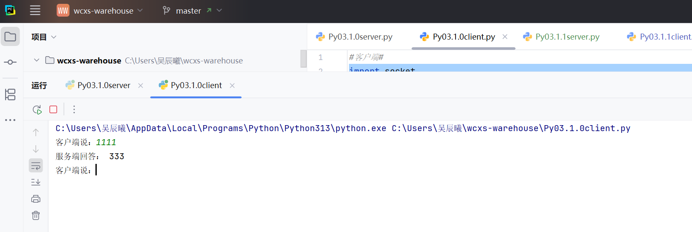Open the Structure tool window icon

(10, 95)
